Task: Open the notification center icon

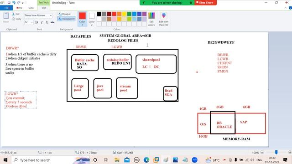Action: (x=285, y=160)
